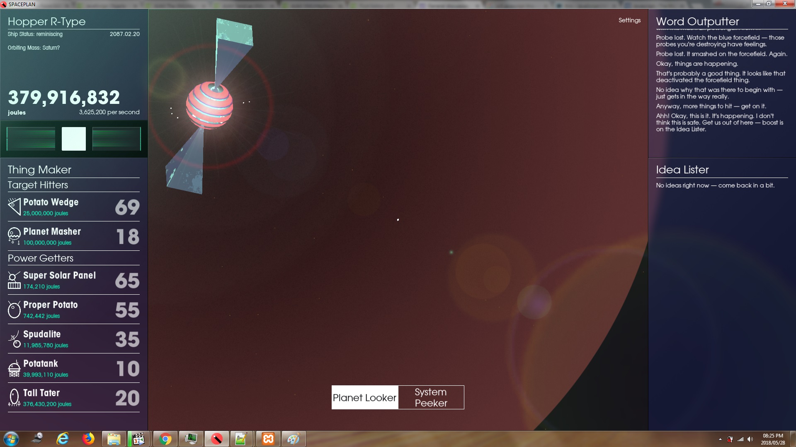Show hidden tray icons arrow
This screenshot has height=447, width=796.
pos(720,439)
